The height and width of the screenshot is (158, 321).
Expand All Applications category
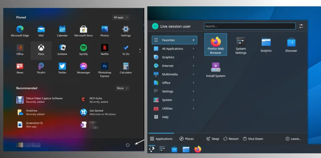point(174,48)
